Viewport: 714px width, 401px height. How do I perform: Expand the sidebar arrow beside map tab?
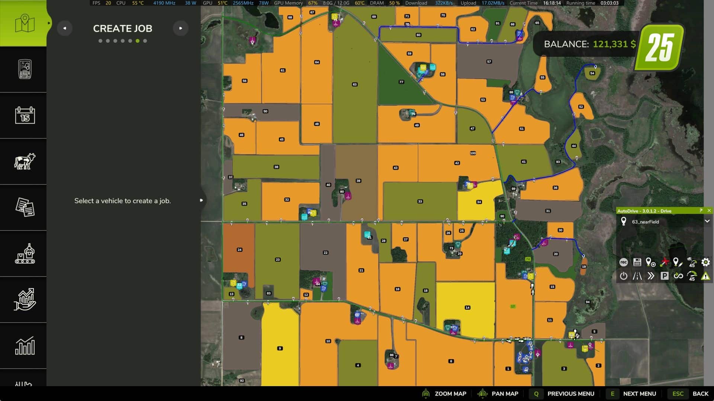(x=49, y=23)
